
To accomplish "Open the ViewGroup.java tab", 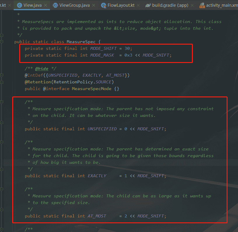I will pos(74,5).
